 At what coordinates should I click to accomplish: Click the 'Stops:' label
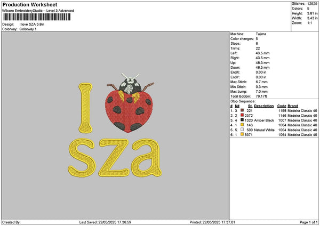coord(236,44)
